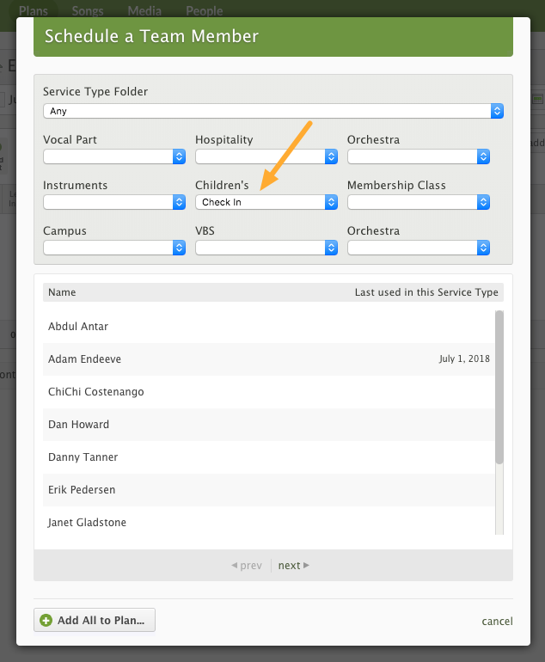Click the Plans tab in top navigation
The image size is (545, 662).
coord(34,10)
